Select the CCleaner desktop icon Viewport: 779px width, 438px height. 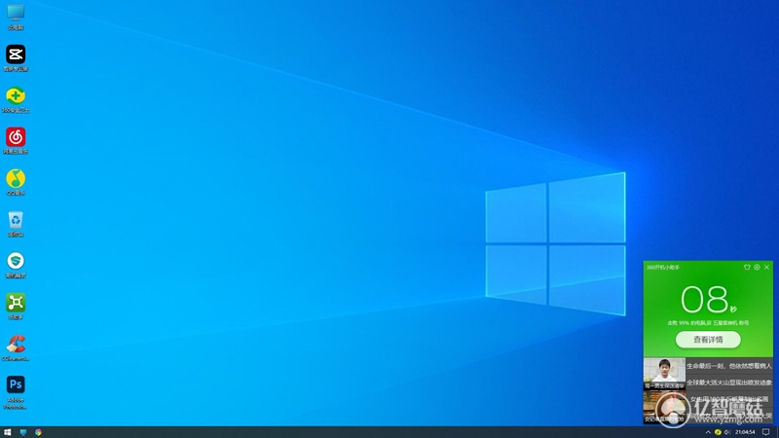click(16, 347)
